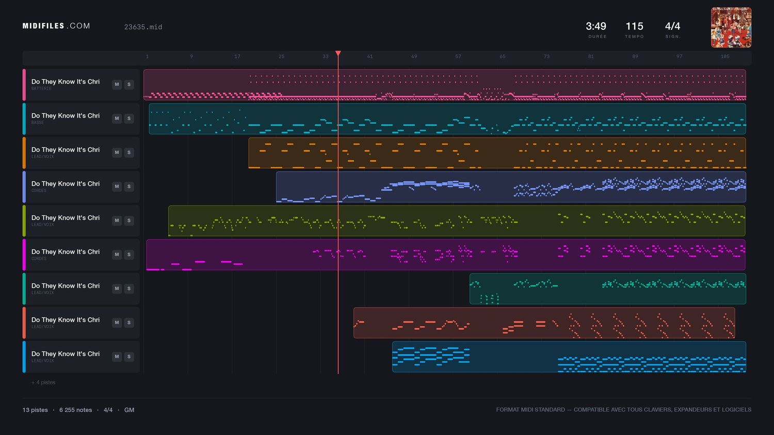Jump to bar 73 on the ruler
The image size is (774, 435).
pos(546,56)
